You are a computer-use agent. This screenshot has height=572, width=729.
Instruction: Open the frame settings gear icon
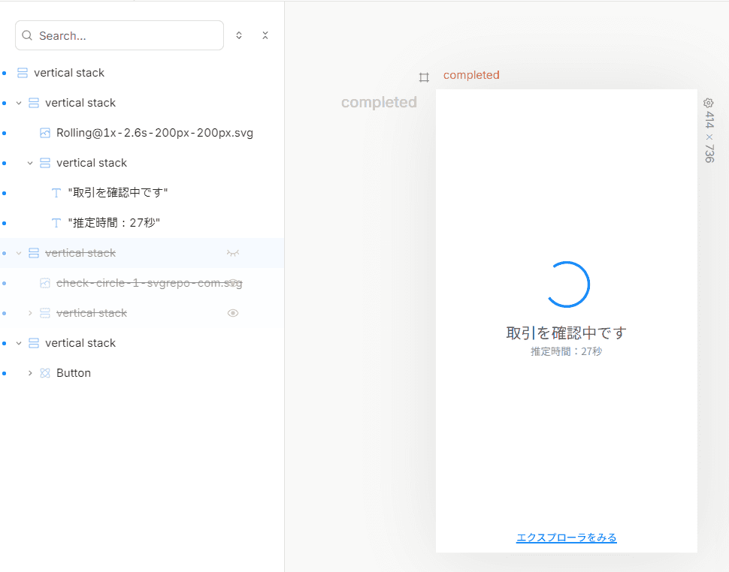708,103
